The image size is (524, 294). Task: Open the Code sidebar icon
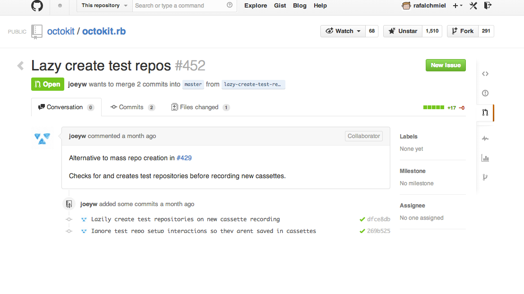tap(485, 74)
